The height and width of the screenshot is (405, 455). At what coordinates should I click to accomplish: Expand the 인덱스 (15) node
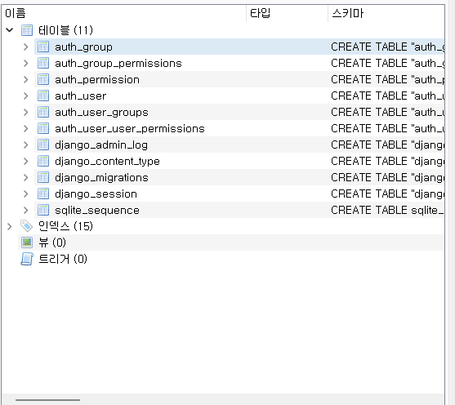10,226
